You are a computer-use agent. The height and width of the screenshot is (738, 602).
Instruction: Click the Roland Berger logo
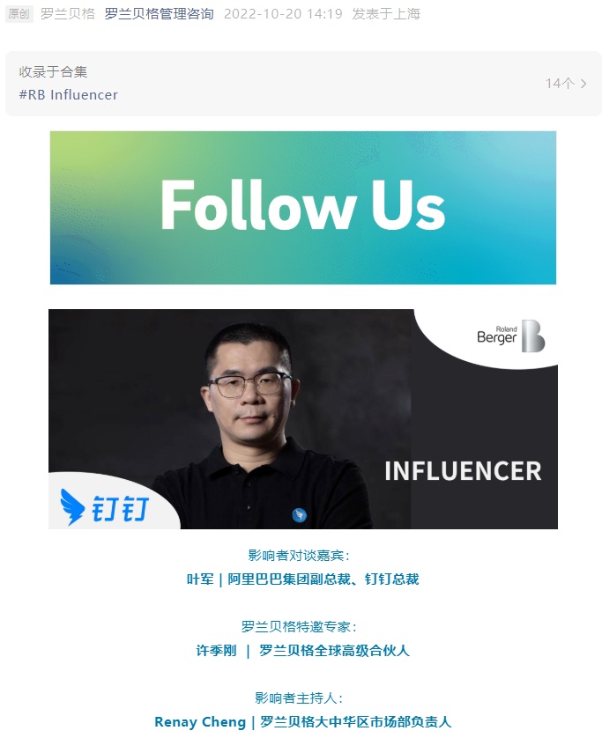pos(510,336)
